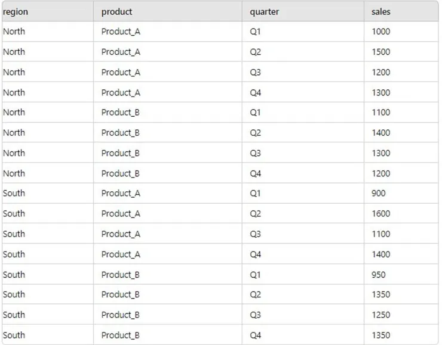Click Q4 in the last table row
Viewport: 442px width, 345px height.
click(256, 335)
